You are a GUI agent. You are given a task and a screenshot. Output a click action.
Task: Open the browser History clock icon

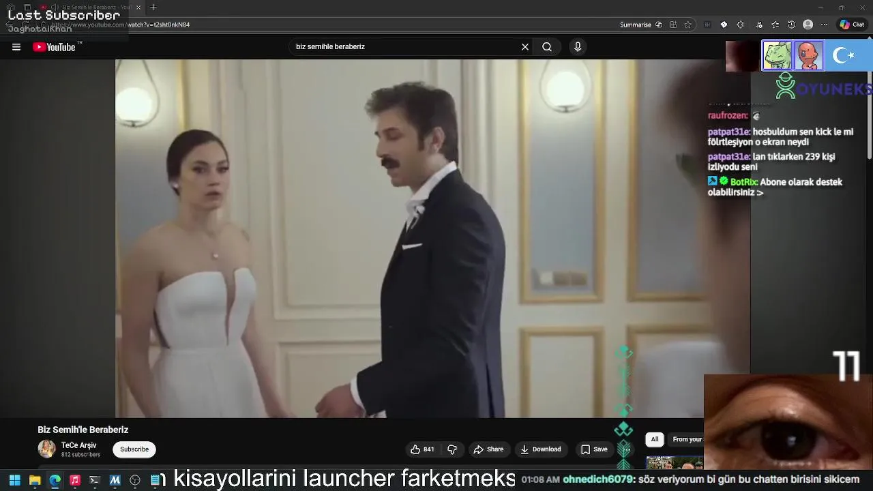pyautogui.click(x=791, y=25)
